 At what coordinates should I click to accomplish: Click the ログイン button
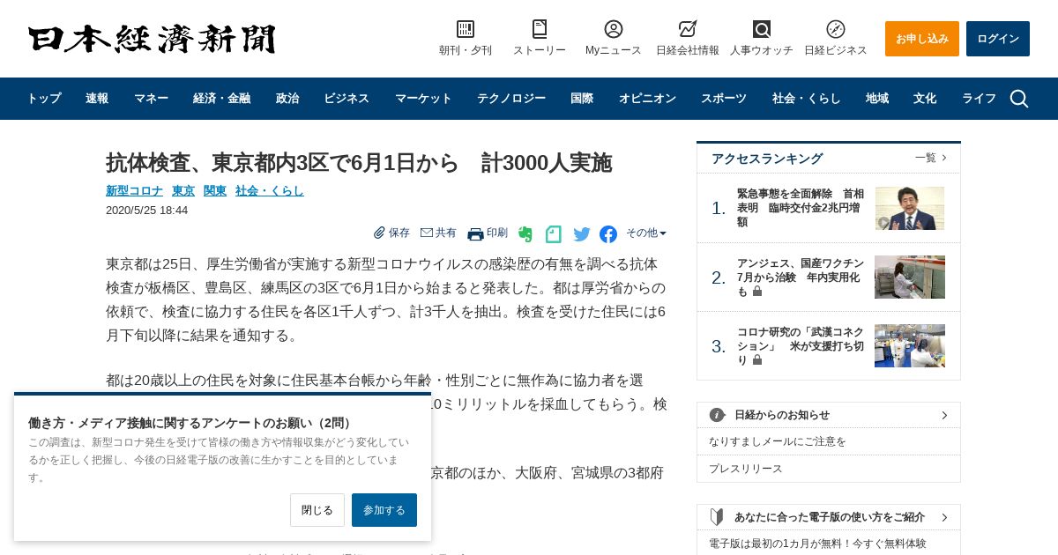click(x=998, y=39)
